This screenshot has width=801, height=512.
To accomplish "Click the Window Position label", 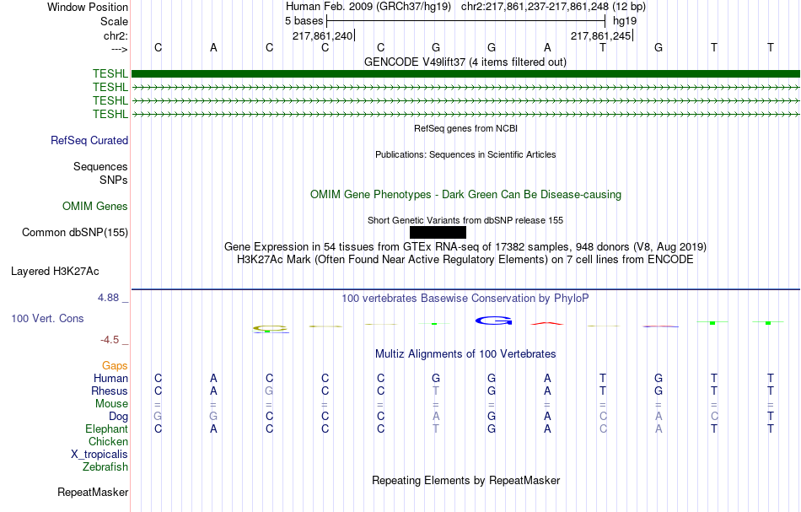I will 88,7.
